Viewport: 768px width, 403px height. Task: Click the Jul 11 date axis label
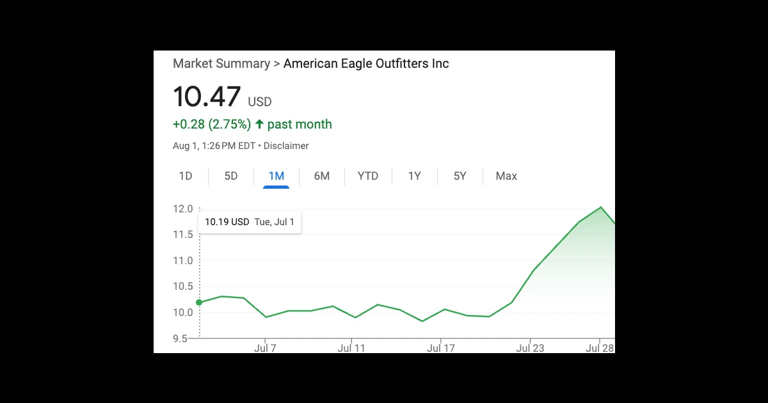(351, 349)
